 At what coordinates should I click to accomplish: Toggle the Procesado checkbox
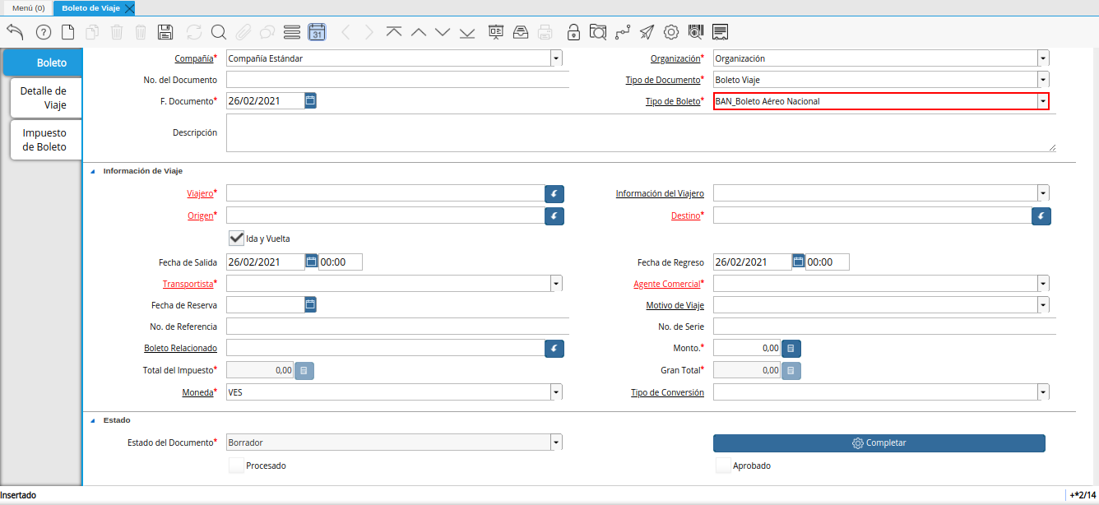tap(237, 466)
